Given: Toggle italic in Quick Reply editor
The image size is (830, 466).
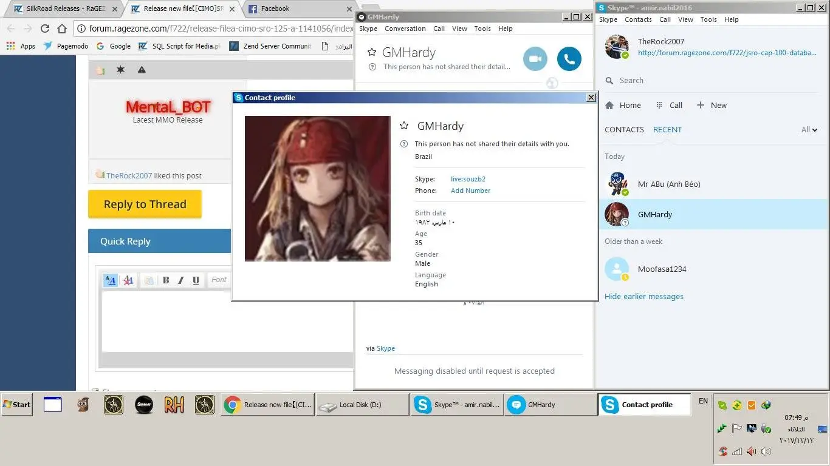Looking at the screenshot, I should [180, 280].
